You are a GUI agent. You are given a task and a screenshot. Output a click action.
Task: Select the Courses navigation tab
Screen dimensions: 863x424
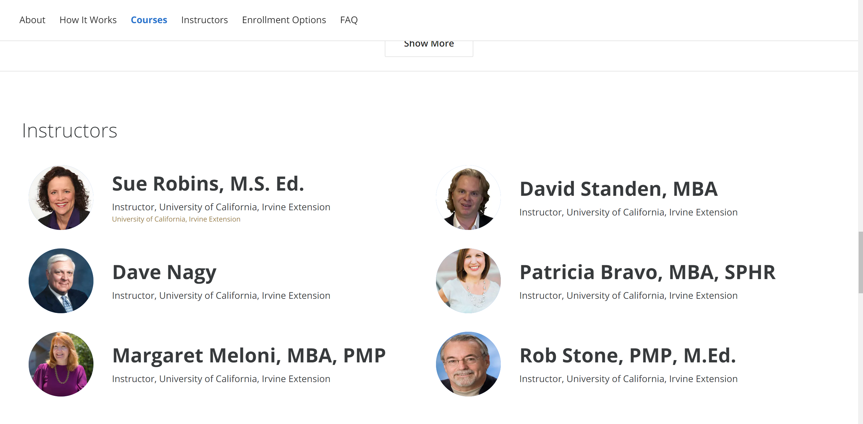pyautogui.click(x=149, y=20)
